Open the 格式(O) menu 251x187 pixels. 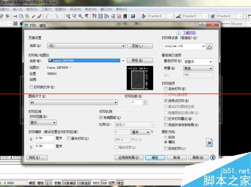32,9
